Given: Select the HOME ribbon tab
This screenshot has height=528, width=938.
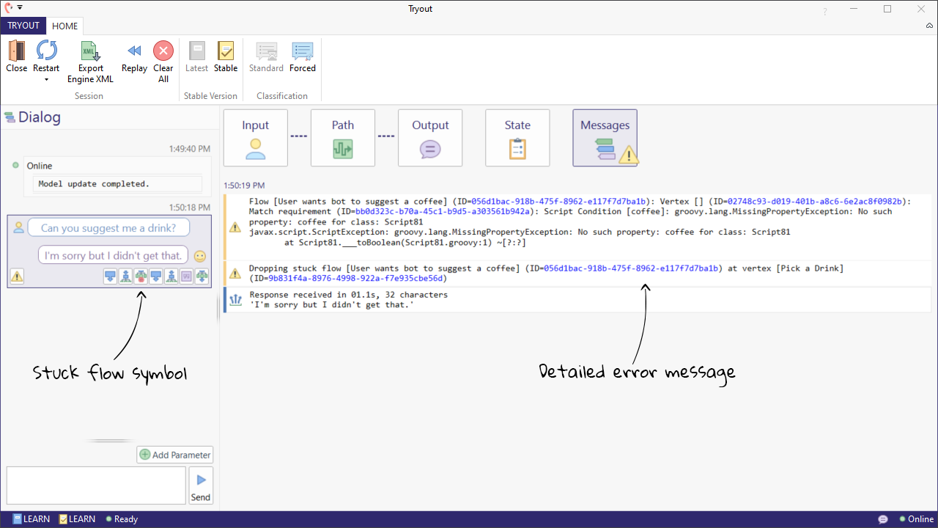Looking at the screenshot, I should [x=64, y=26].
